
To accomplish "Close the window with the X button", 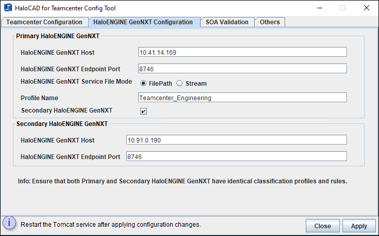I will pos(367,8).
